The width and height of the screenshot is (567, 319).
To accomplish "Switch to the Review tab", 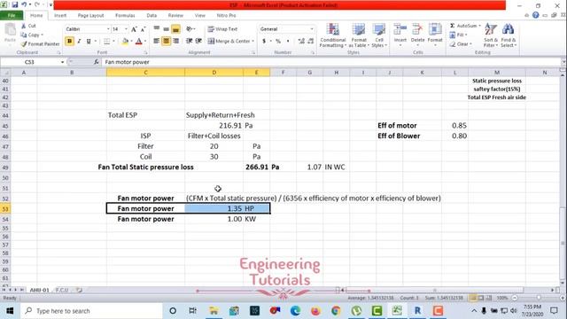I will tap(175, 16).
